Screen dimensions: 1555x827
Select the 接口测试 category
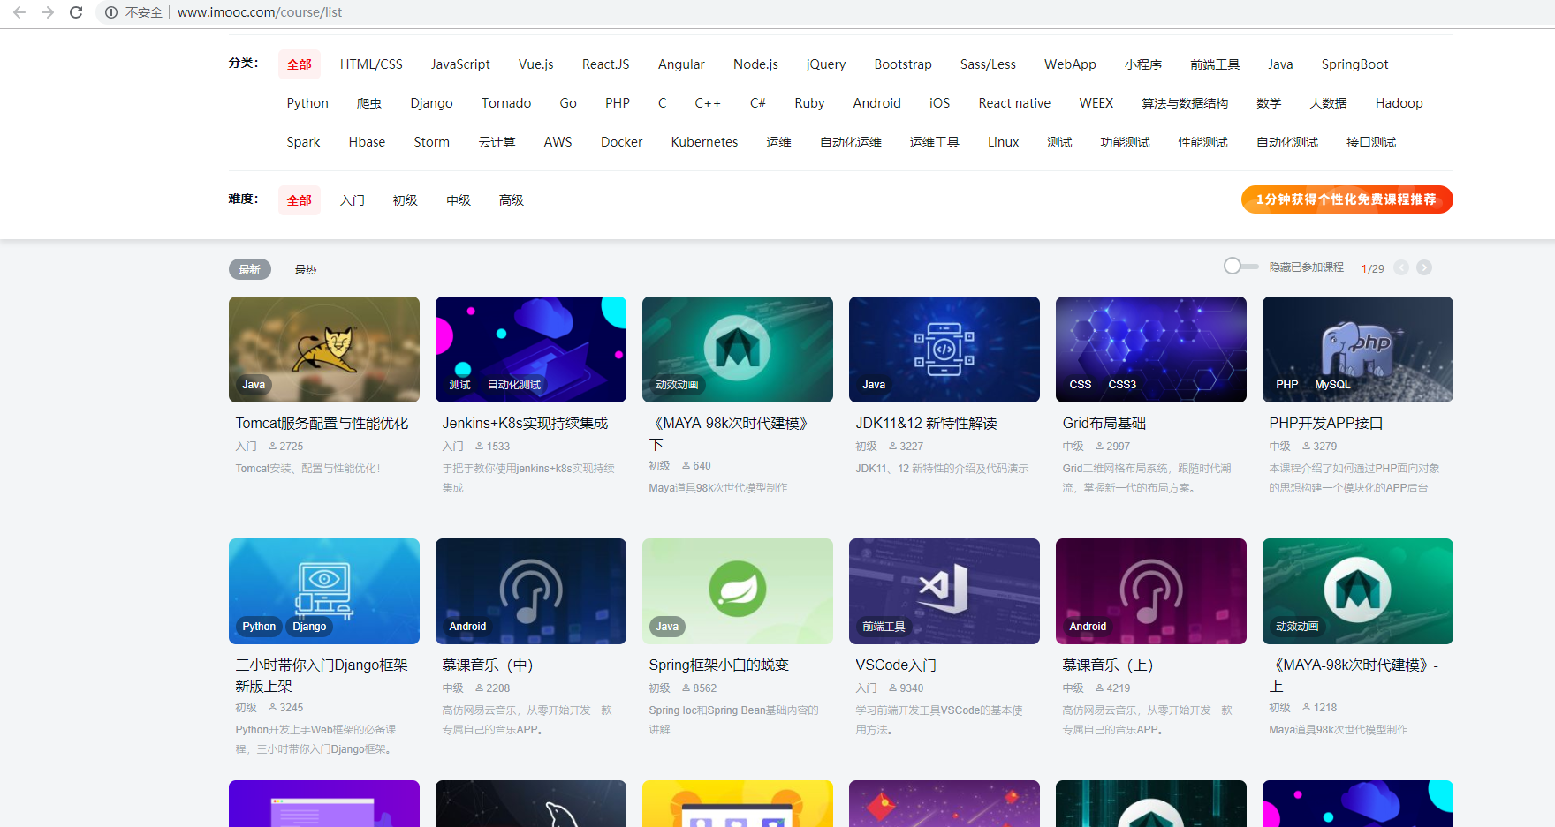click(x=1371, y=142)
